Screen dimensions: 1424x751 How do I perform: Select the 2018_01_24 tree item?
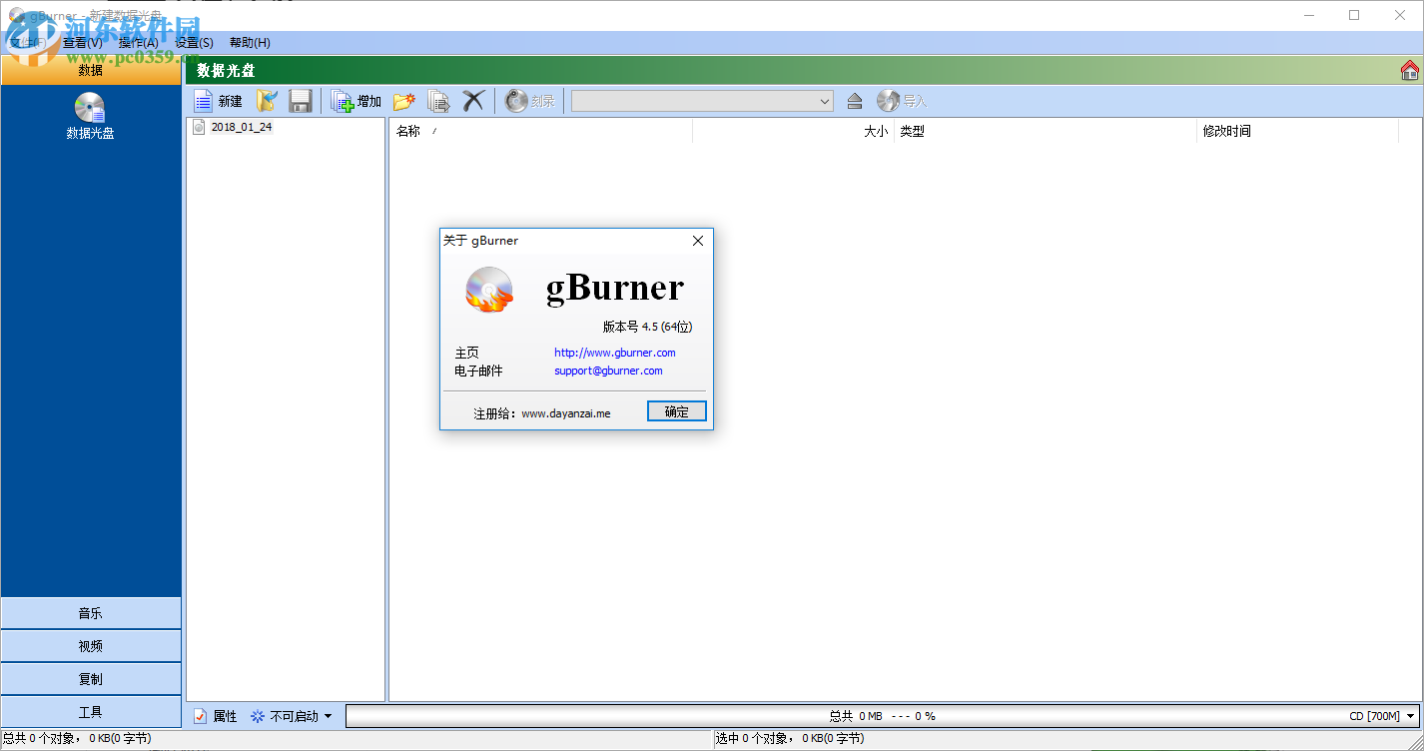[x=241, y=127]
